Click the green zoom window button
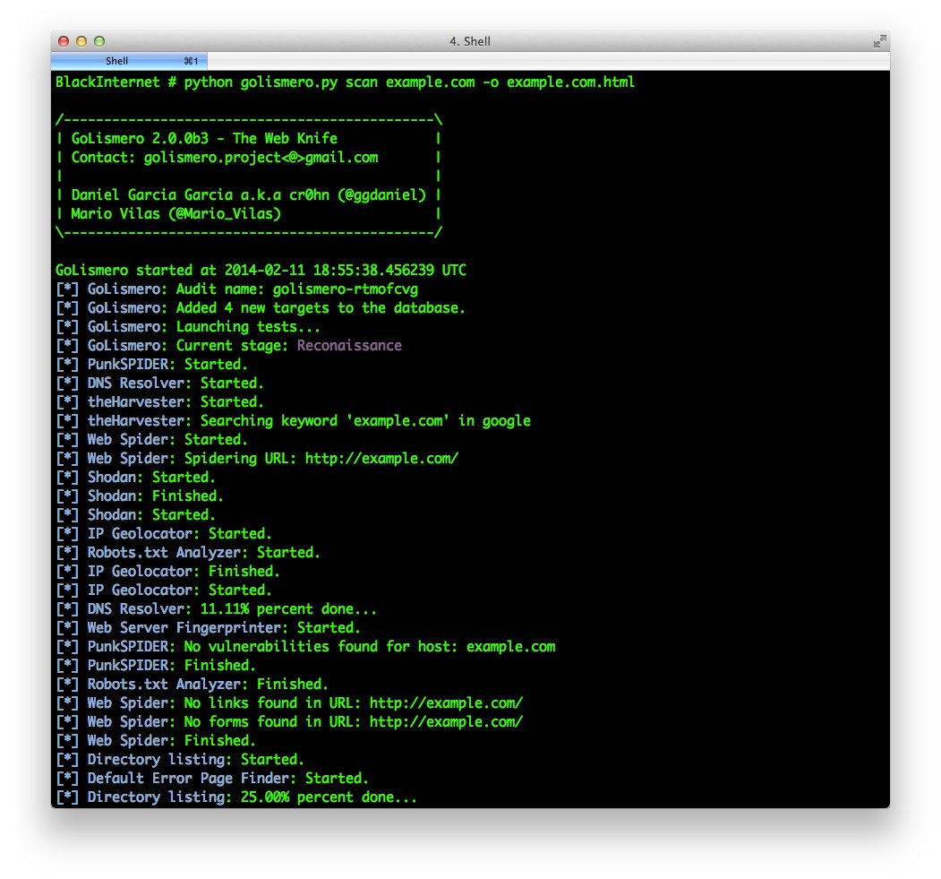Image resolution: width=941 pixels, height=879 pixels. coord(99,41)
